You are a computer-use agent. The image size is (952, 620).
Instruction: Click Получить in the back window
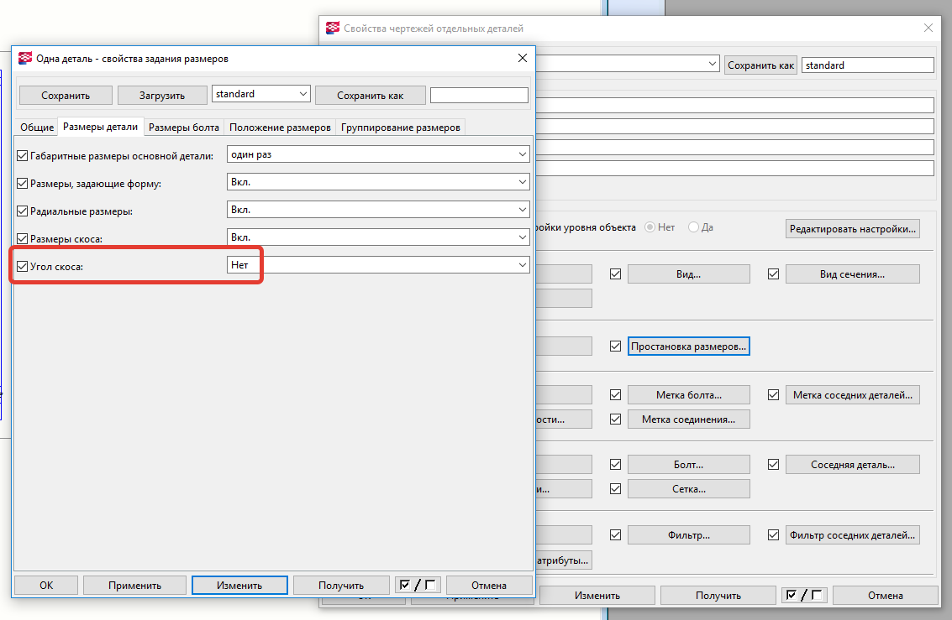tap(718, 595)
